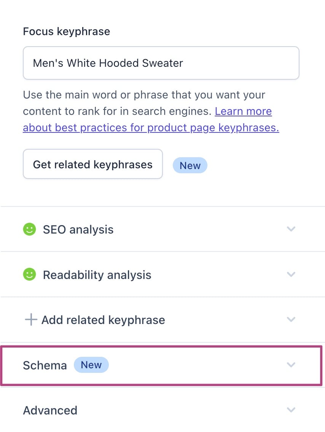Select the Add related keyphrase label

point(103,320)
